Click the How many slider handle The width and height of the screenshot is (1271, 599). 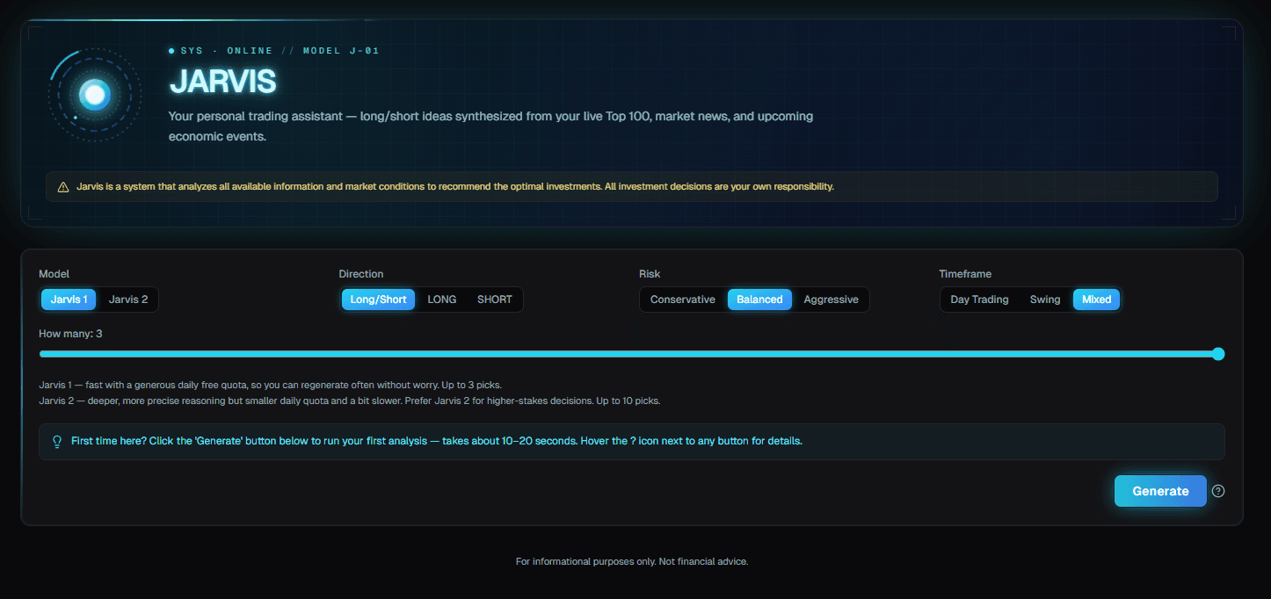1218,354
